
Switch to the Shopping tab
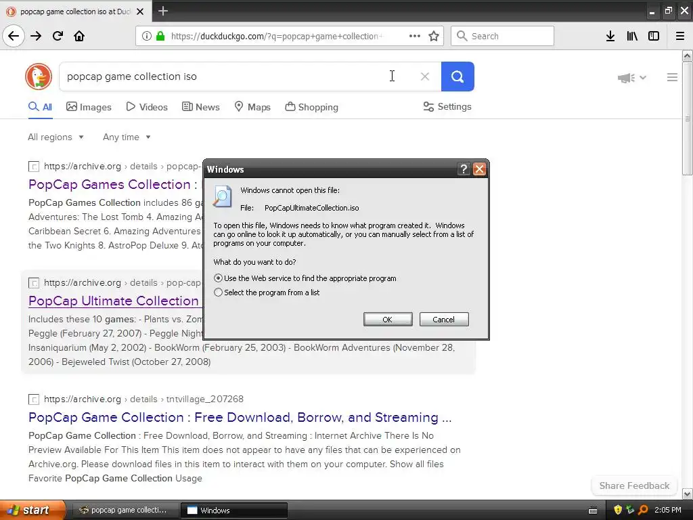coord(311,107)
